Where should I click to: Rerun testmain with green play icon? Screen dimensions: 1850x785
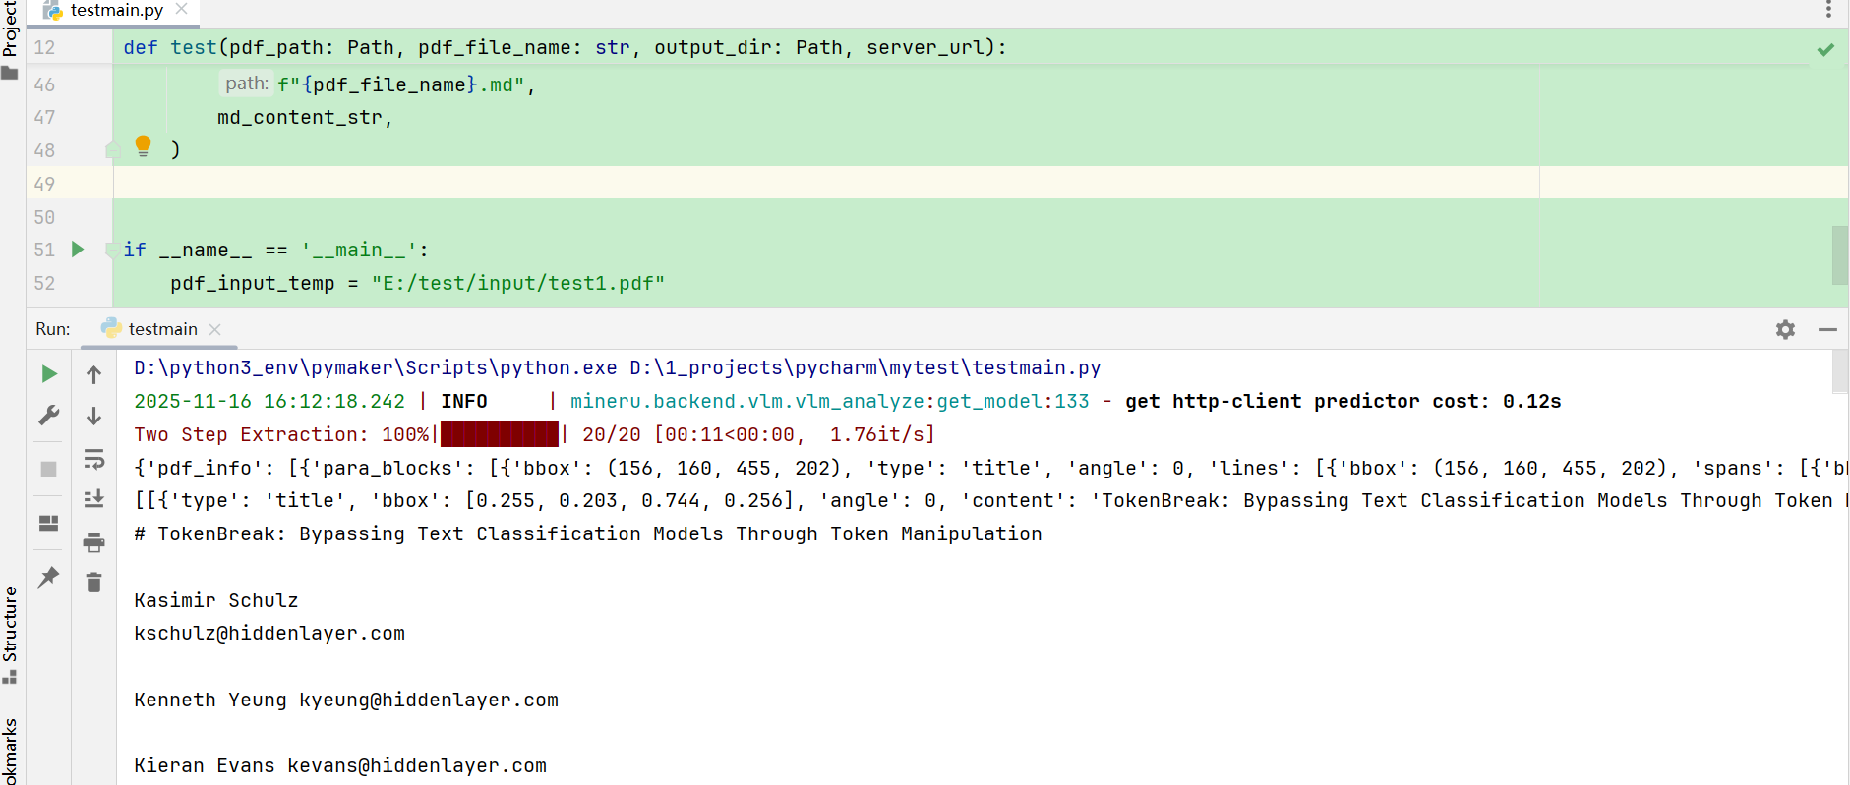(x=48, y=373)
